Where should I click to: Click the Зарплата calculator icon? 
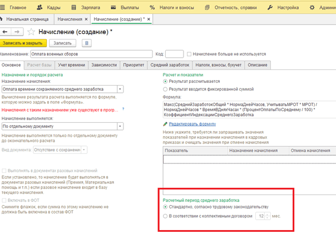click(73, 7)
